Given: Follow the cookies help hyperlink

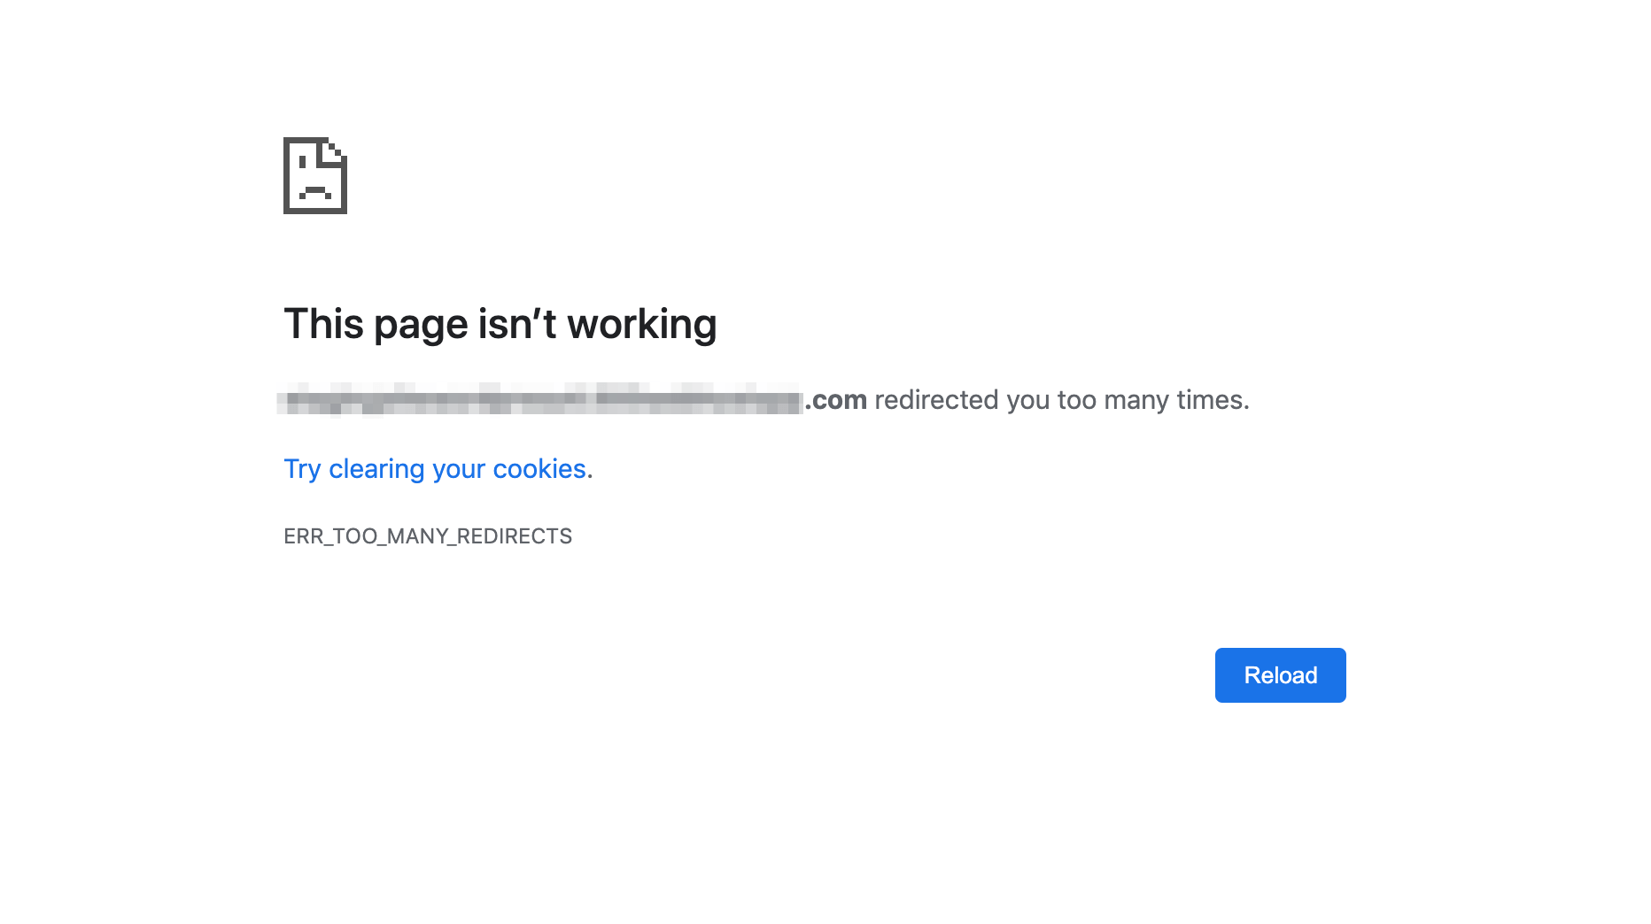Looking at the screenshot, I should tap(433, 468).
